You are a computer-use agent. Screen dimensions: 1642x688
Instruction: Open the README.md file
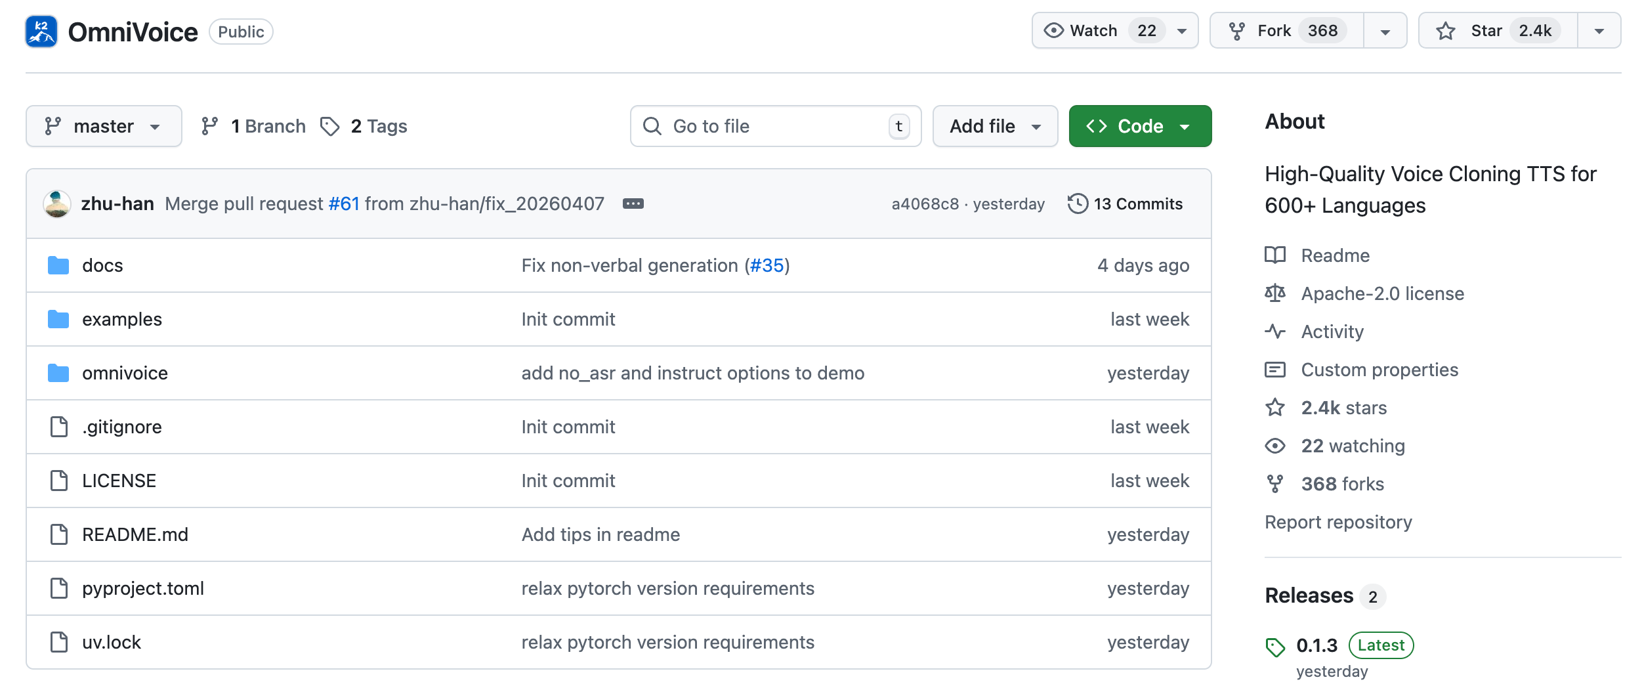coord(135,534)
